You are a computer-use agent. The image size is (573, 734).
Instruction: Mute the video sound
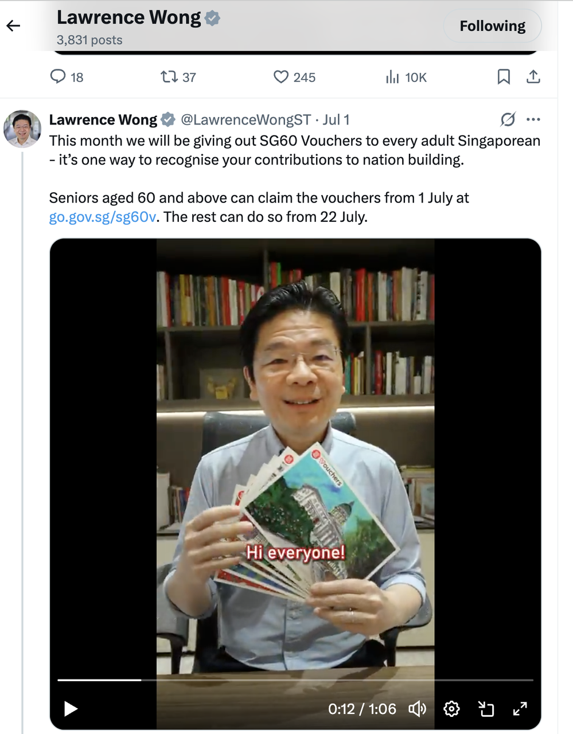(417, 709)
